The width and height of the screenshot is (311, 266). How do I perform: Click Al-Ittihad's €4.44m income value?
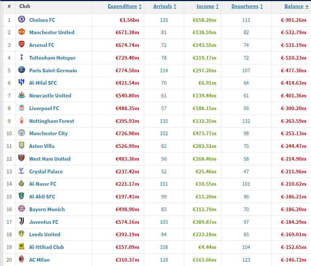point(207,247)
